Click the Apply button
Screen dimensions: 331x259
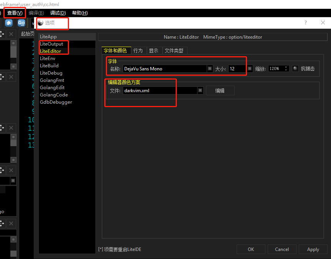(313, 249)
